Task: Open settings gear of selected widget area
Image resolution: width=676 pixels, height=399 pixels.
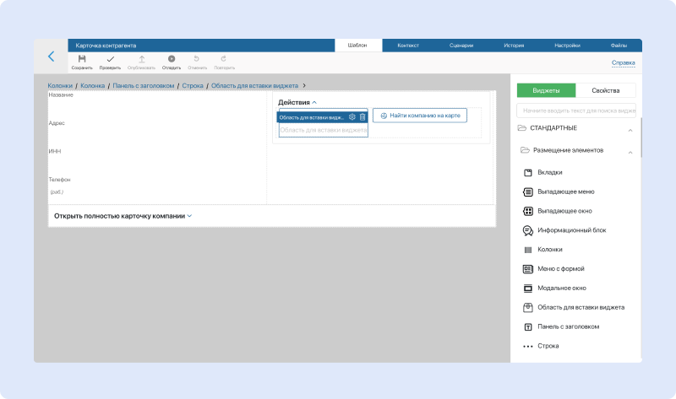Action: click(x=352, y=117)
